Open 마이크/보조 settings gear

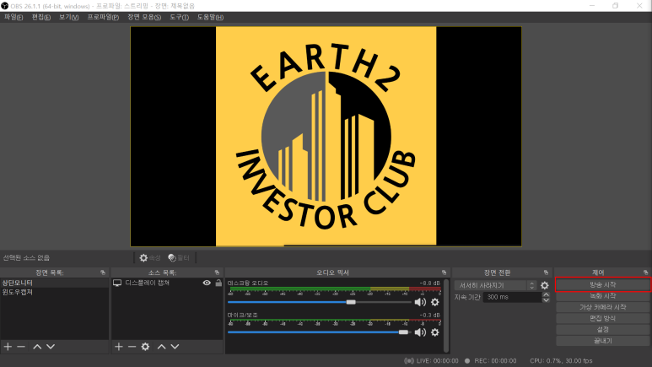point(435,332)
